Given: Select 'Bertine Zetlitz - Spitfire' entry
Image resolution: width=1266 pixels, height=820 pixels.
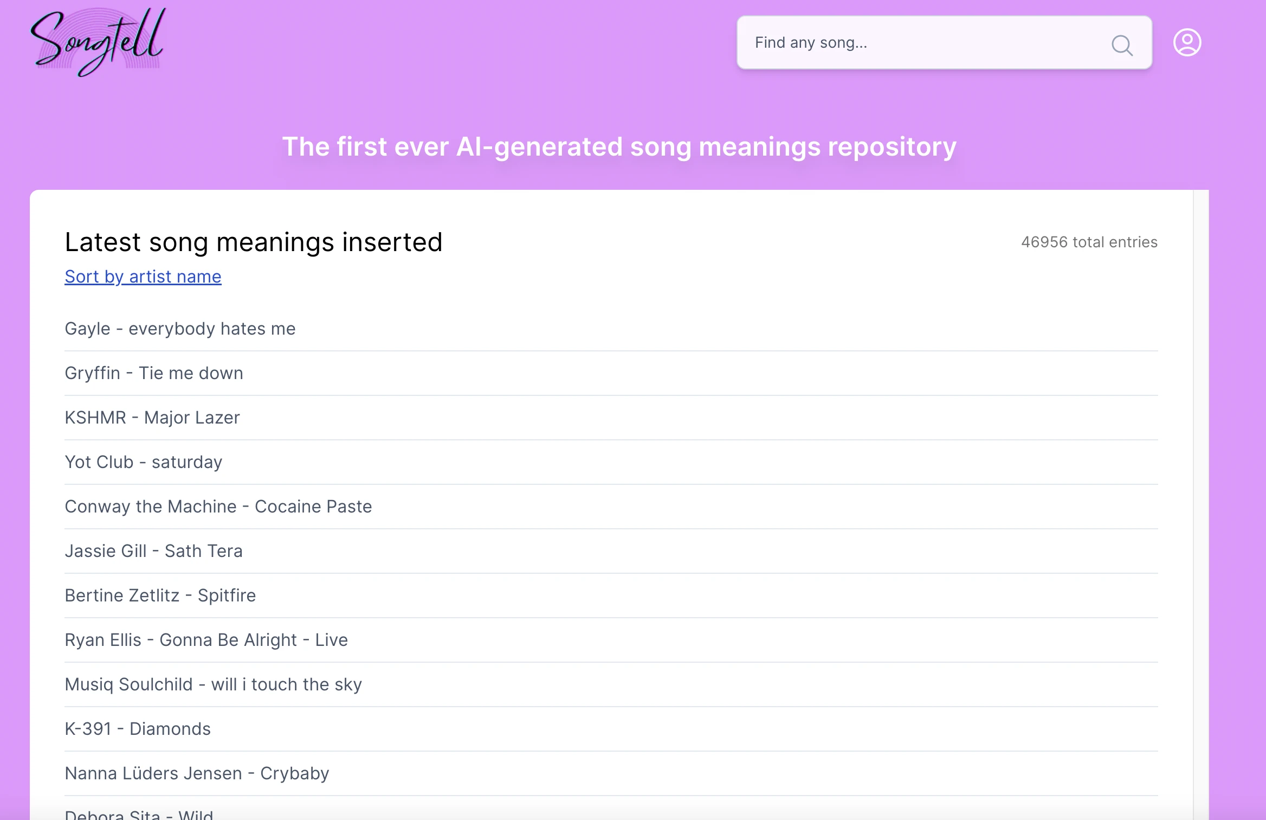Looking at the screenshot, I should tap(160, 595).
